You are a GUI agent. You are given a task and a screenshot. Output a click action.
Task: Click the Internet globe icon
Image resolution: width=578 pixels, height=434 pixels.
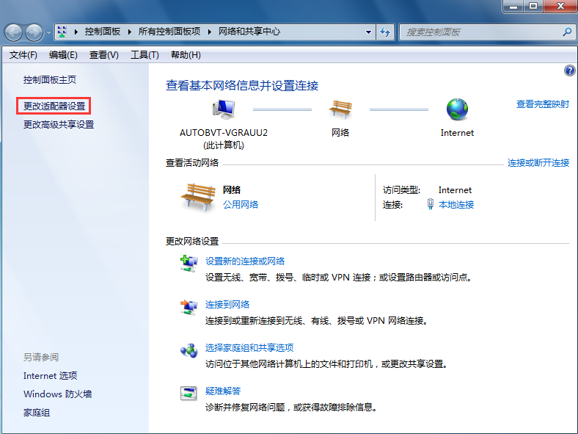pos(457,109)
